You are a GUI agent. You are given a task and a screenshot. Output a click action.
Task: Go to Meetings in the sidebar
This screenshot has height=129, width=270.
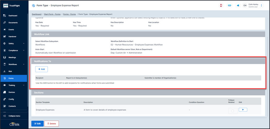click(12, 58)
